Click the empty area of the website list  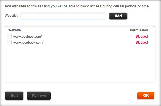click(x=80, y=63)
